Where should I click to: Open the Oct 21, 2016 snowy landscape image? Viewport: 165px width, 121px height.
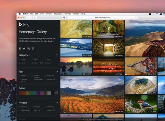point(76,48)
